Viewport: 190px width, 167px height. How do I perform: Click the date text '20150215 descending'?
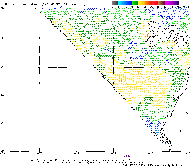tap(71, 4)
